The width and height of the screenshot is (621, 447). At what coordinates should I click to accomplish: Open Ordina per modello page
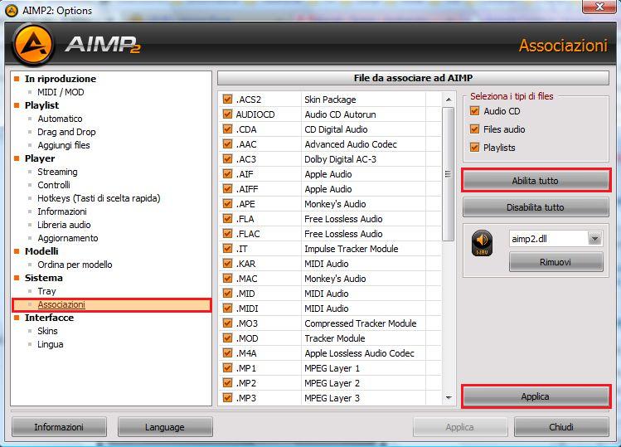pos(75,265)
